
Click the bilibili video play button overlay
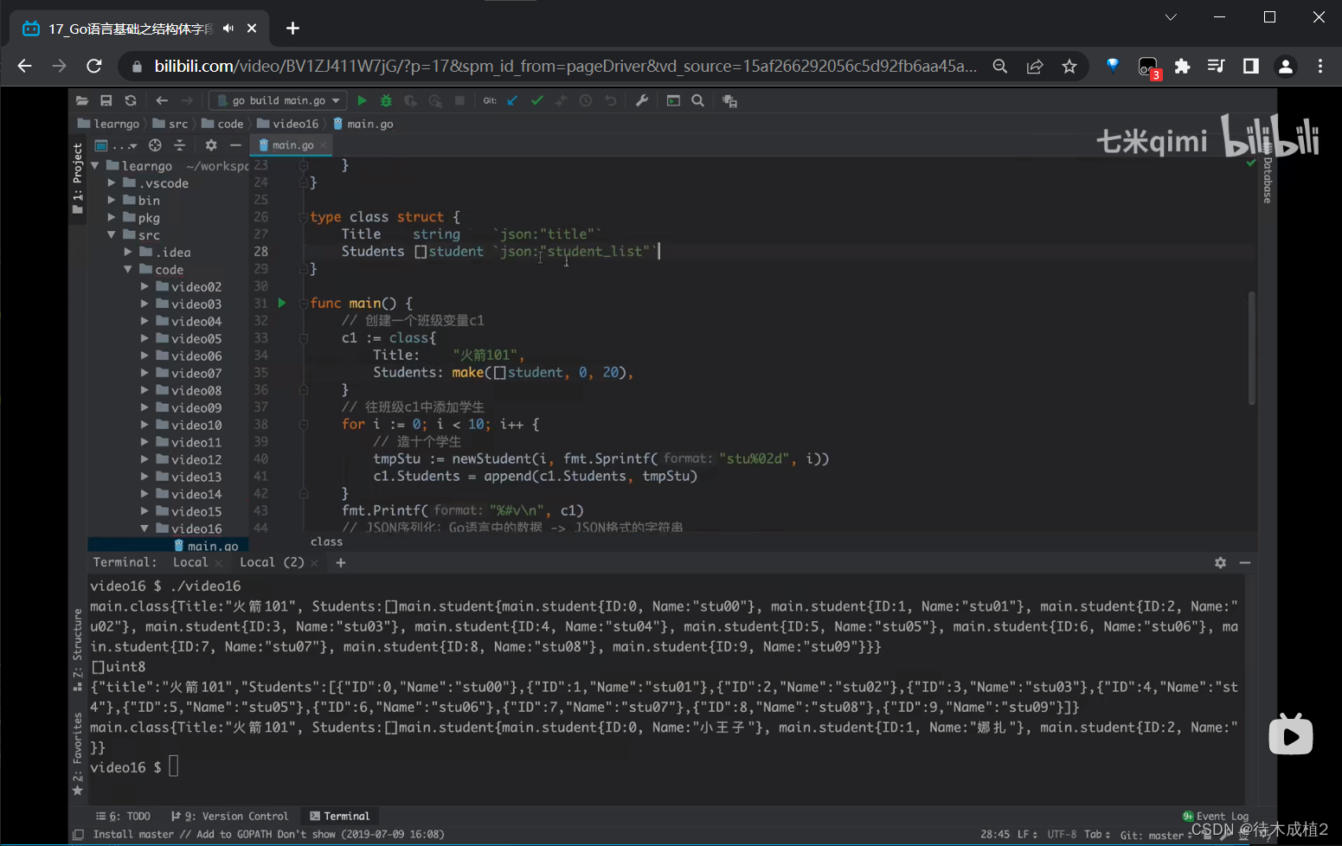[x=1290, y=734]
